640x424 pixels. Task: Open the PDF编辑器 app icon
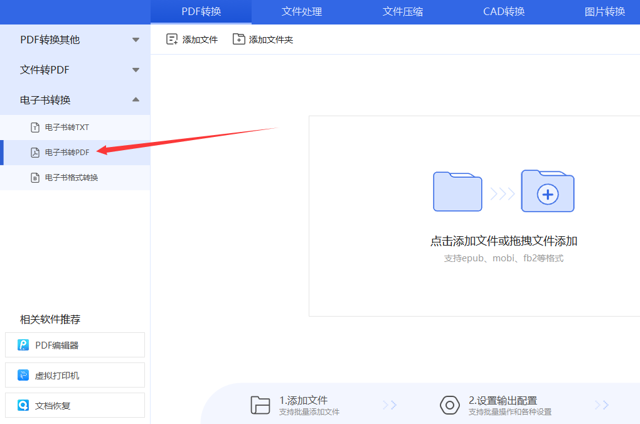tap(23, 345)
